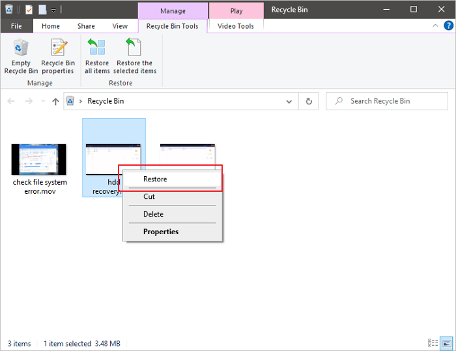Open the Video Tools tab

click(236, 26)
